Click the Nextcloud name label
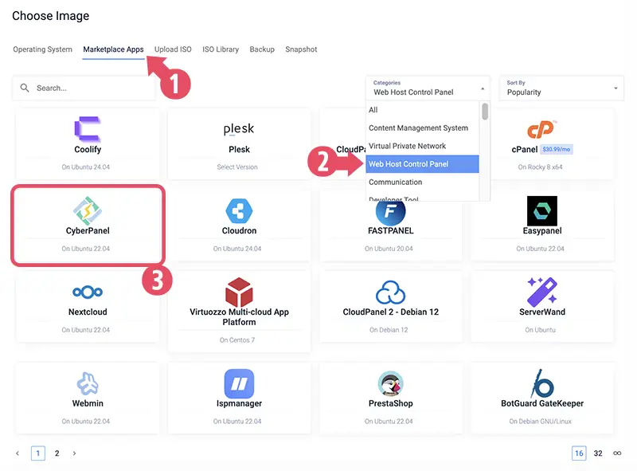This screenshot has width=637, height=471. coord(88,312)
